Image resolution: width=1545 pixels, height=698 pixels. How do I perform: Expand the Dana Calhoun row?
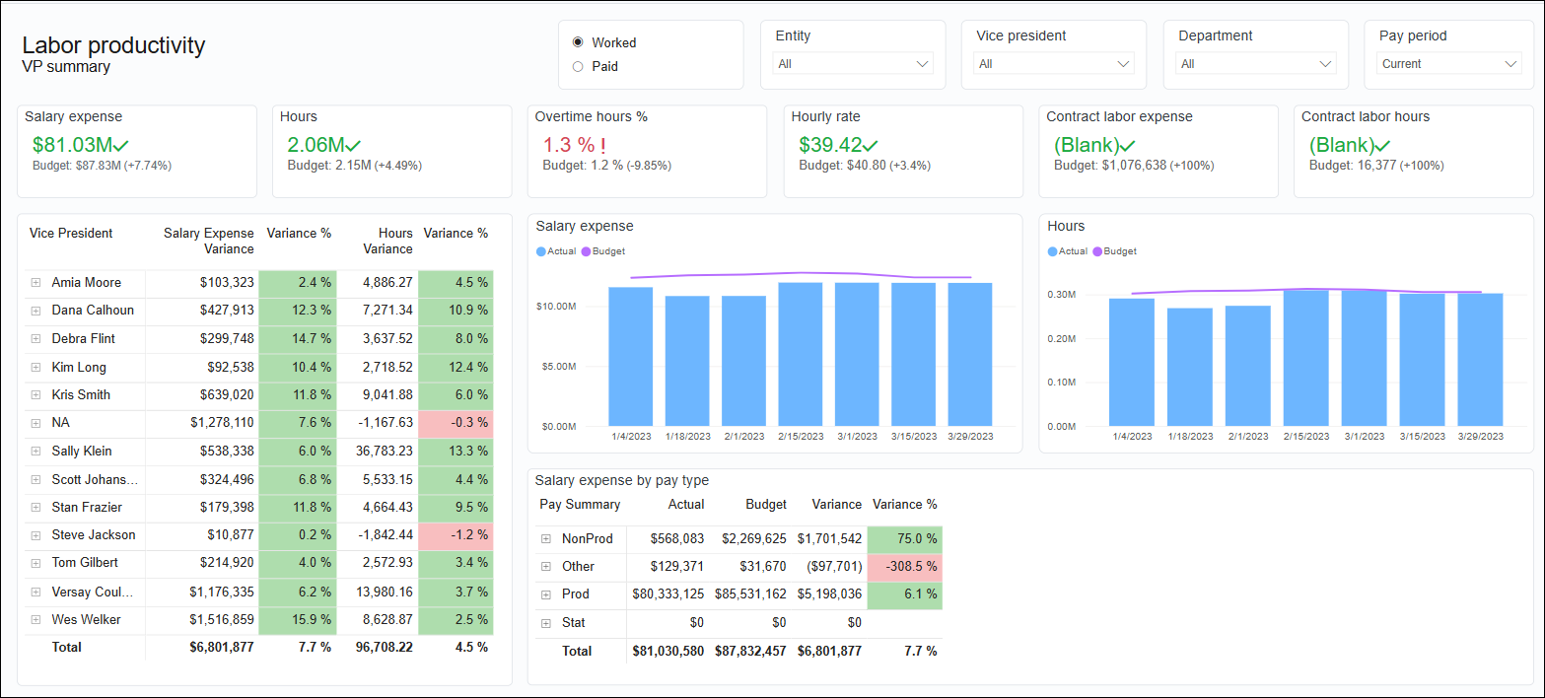pyautogui.click(x=35, y=311)
